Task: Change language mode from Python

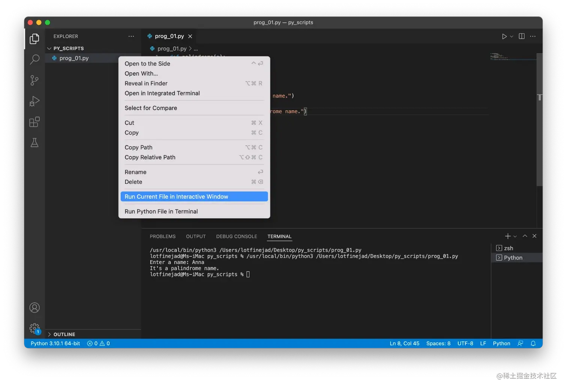Action: pyautogui.click(x=501, y=343)
